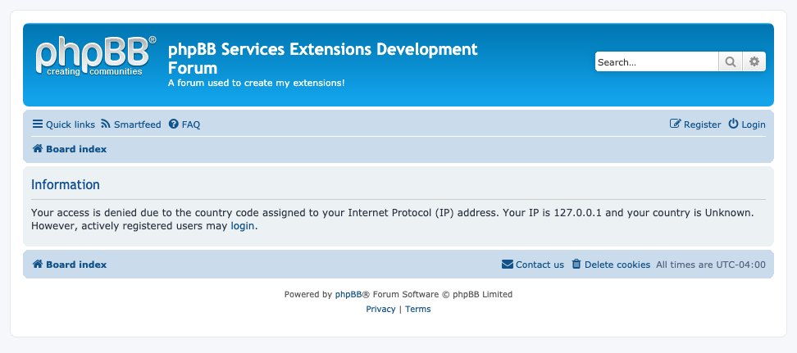Open advanced search gear icon
Image resolution: width=797 pixels, height=353 pixels.
coord(754,62)
